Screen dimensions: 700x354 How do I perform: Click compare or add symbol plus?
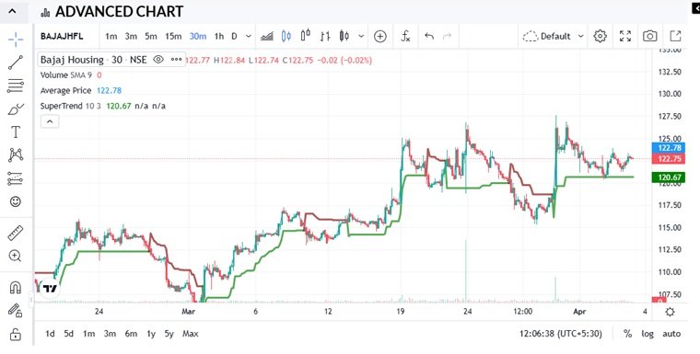tap(379, 36)
